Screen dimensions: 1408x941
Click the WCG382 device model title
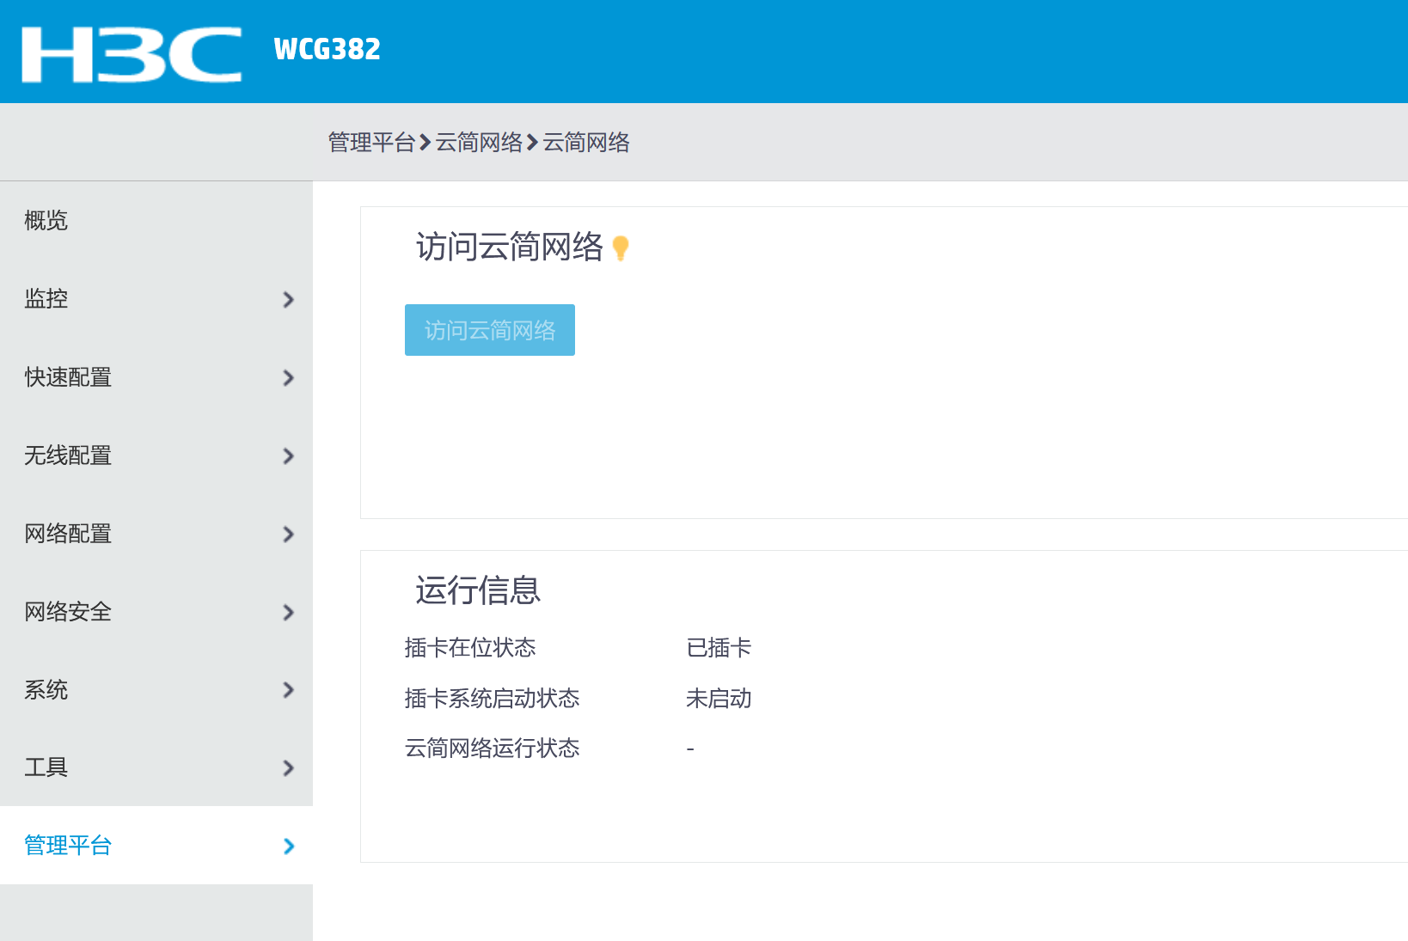pos(327,49)
